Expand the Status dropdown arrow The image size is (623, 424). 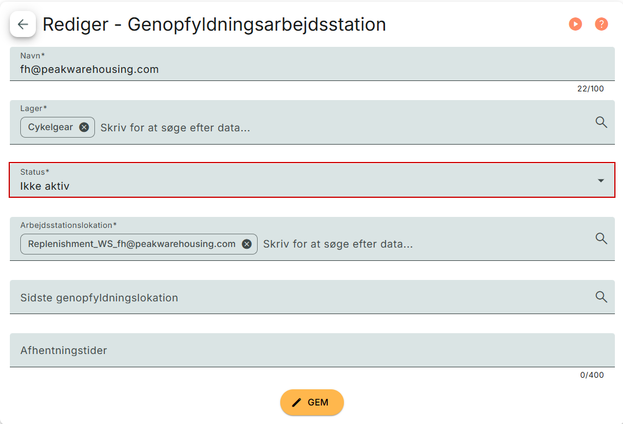point(601,180)
